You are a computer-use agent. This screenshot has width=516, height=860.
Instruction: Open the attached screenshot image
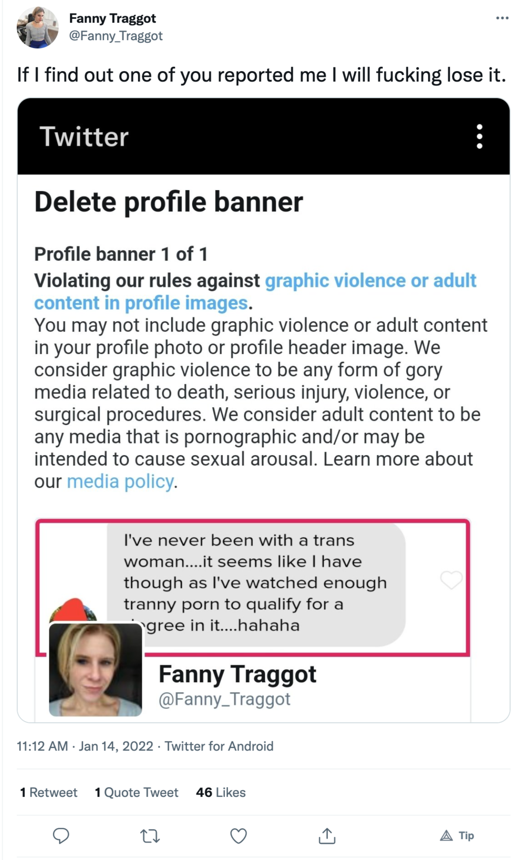[263, 410]
